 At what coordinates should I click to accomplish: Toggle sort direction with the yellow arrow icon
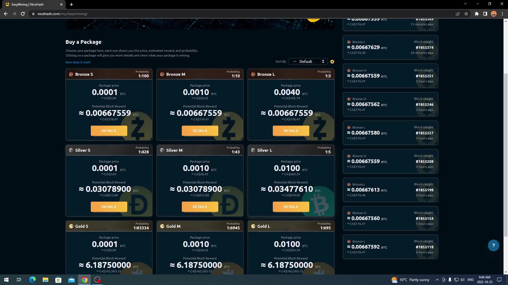click(332, 61)
